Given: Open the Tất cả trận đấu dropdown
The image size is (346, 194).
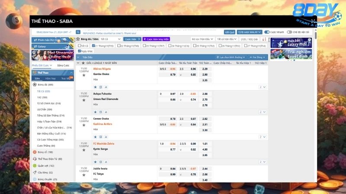Looking at the screenshot, I should [227, 39].
